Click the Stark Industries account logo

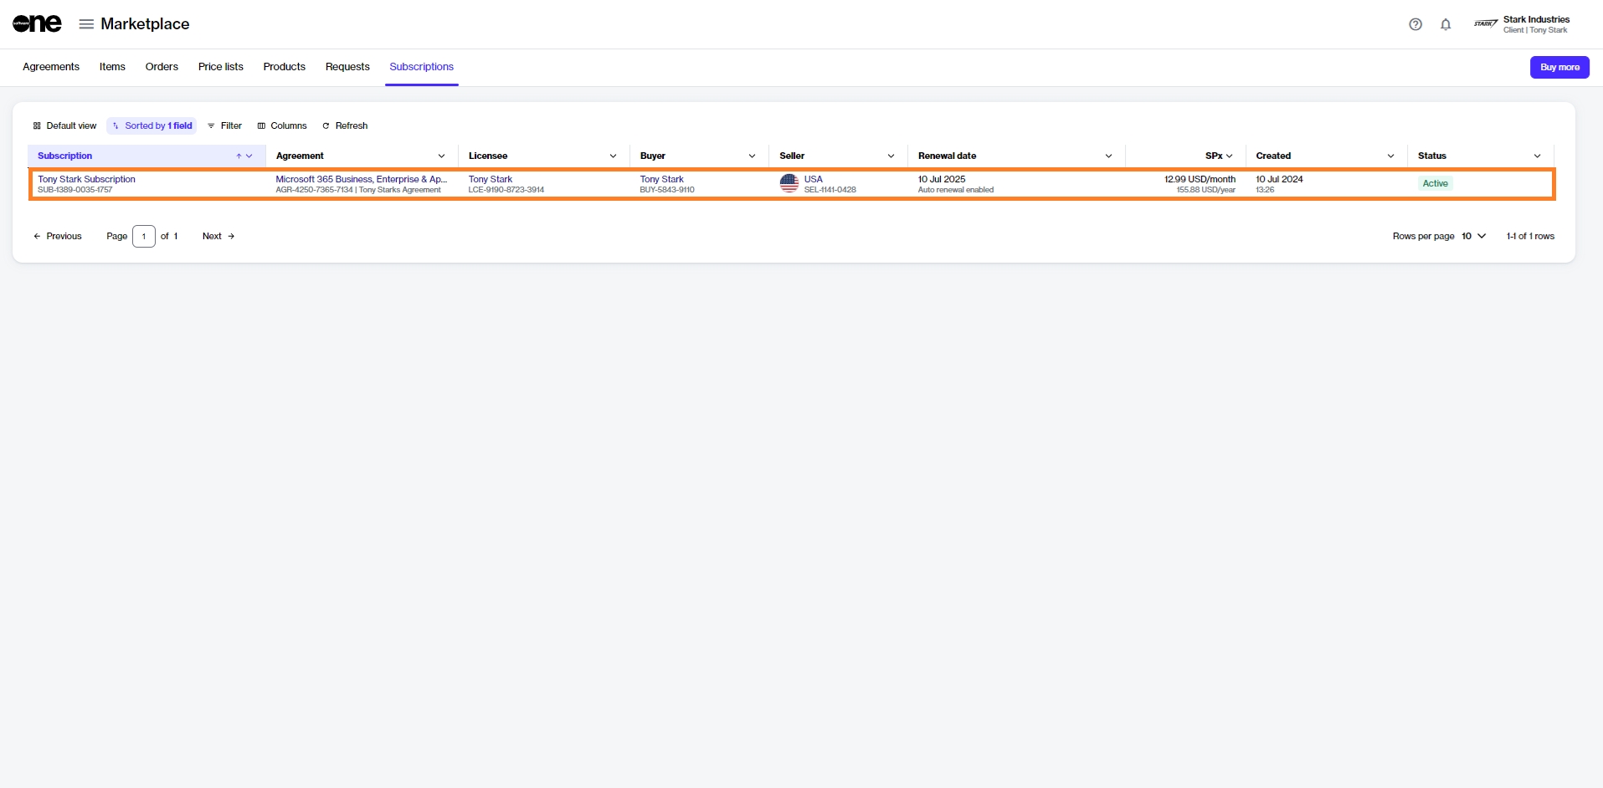click(x=1486, y=24)
